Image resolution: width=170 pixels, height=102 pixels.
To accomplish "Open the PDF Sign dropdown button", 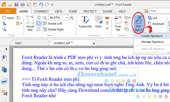I will 139,24.
